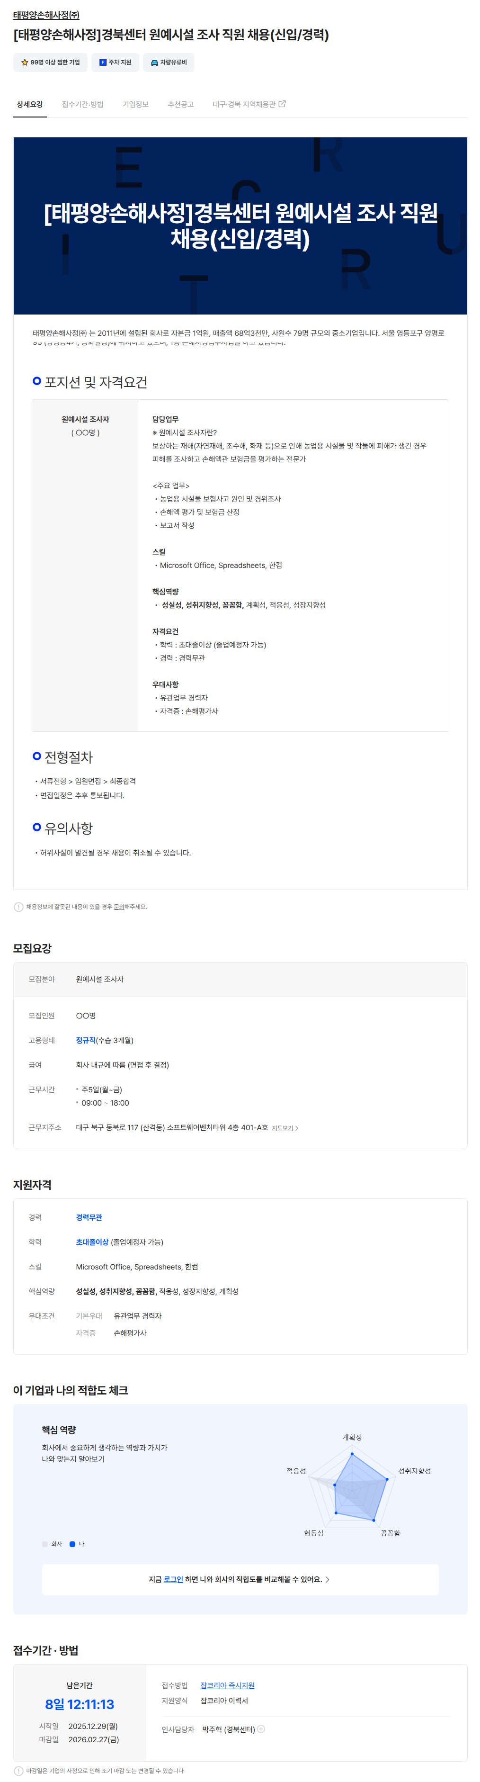Viewport: 480px width, 1782px height.
Task: Switch to the 접수기간·방법 tab
Action: [82, 105]
